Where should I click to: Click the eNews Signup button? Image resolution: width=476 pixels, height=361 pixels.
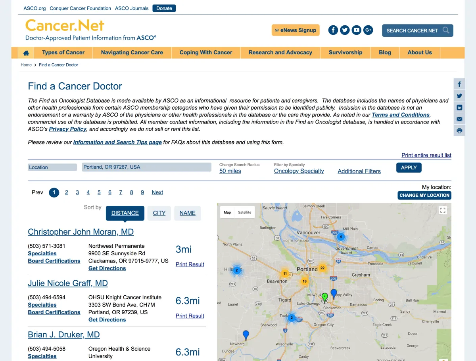click(296, 30)
